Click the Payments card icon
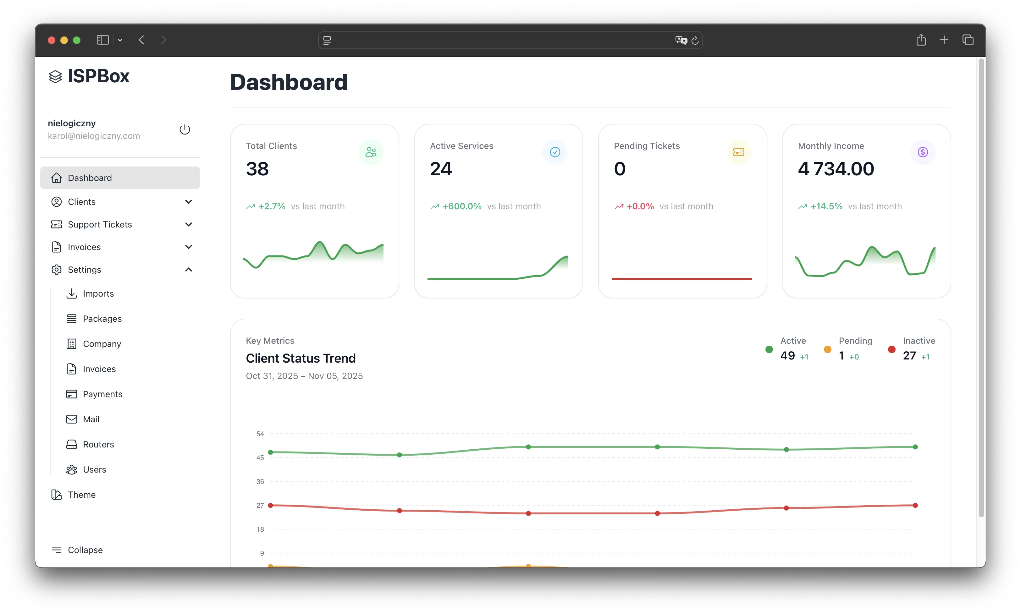The image size is (1021, 614). (72, 394)
